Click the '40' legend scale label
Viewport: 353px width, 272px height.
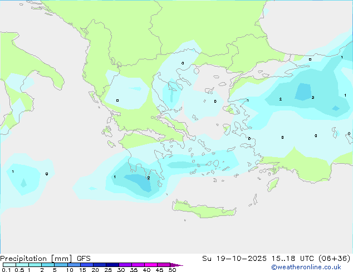pos(146,270)
